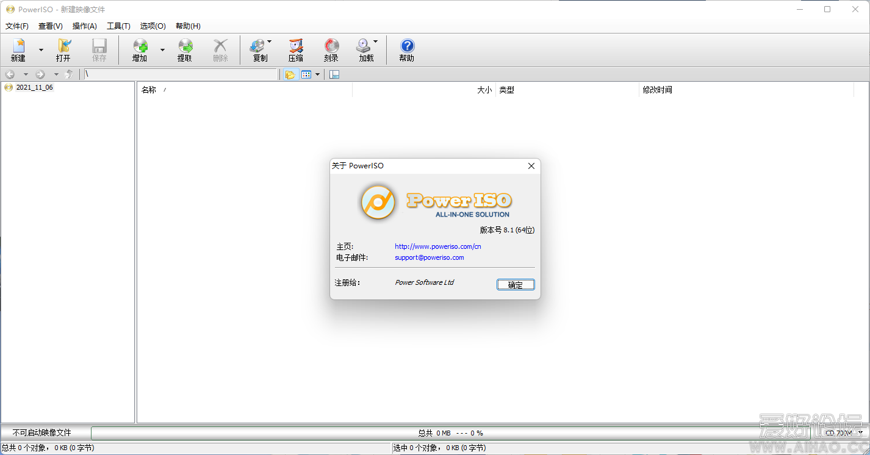Click the 压缩 (Compress) toolbar icon
Viewport: 870px width, 455px height.
296,46
